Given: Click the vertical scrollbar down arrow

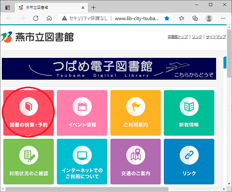Looking at the screenshot, I should coord(229,184).
